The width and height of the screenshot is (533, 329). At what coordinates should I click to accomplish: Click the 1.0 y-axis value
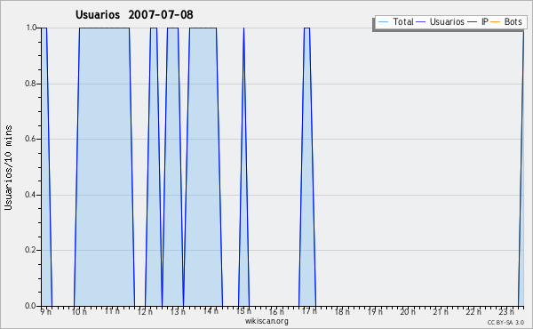pyautogui.click(x=31, y=28)
